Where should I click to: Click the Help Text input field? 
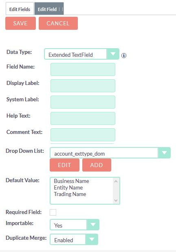click(83, 118)
